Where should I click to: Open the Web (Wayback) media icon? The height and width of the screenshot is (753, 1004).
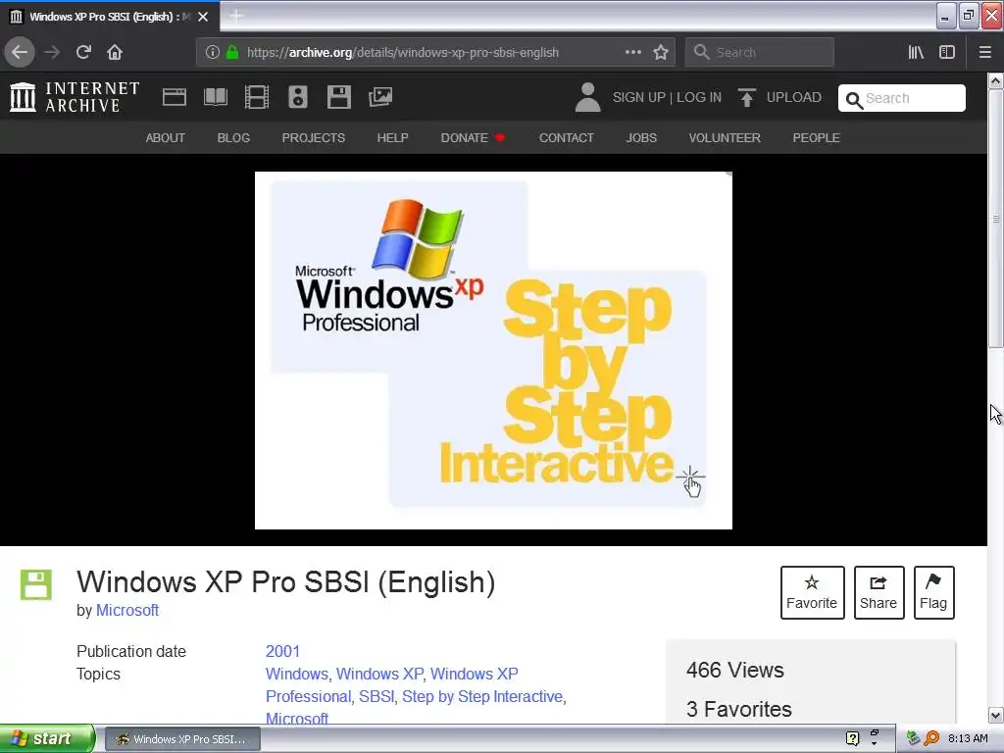point(175,97)
